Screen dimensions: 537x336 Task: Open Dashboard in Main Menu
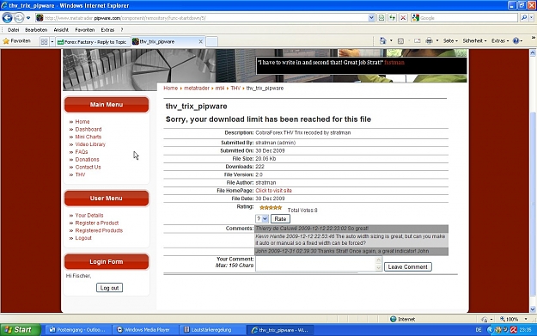point(88,129)
